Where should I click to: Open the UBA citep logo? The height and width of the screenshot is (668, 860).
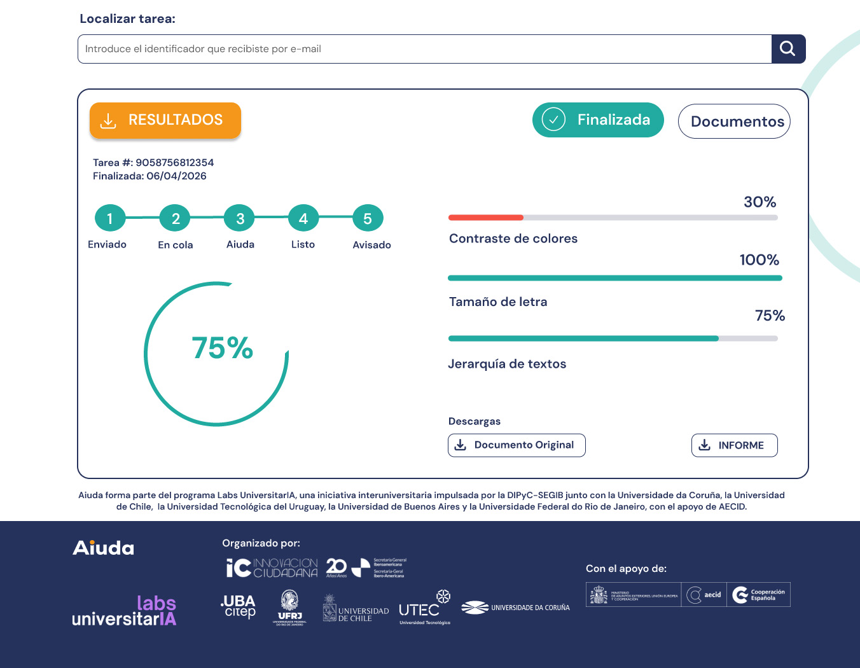pos(239,606)
